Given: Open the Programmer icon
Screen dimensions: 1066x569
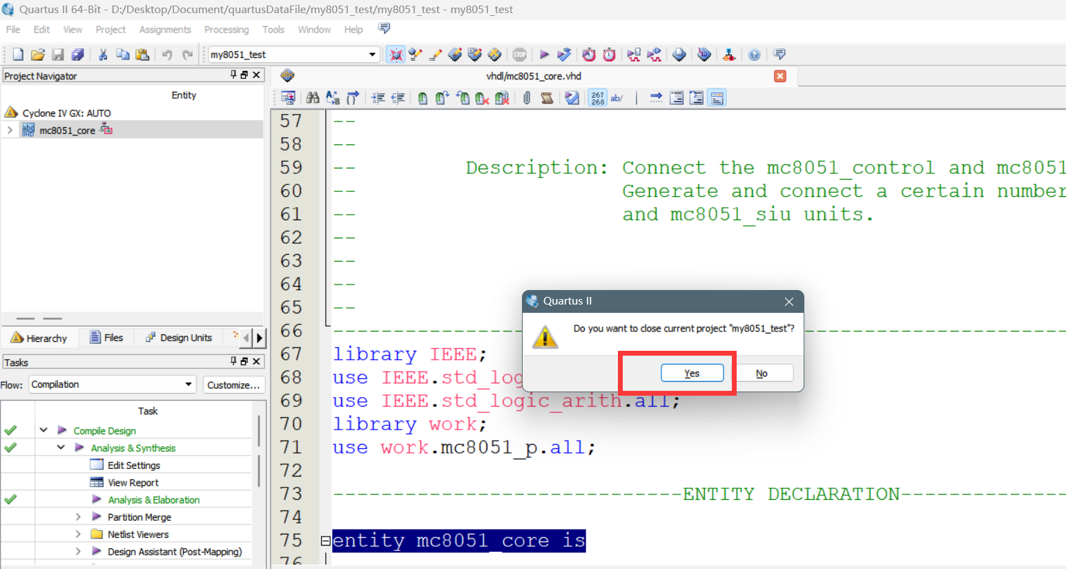Looking at the screenshot, I should (x=679, y=55).
